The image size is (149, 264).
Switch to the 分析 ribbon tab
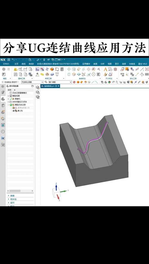103,64
